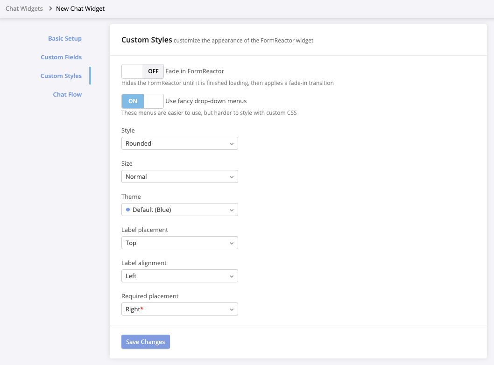
Task: Click the "Use fancy drop-down menus" label
Action: (206, 101)
